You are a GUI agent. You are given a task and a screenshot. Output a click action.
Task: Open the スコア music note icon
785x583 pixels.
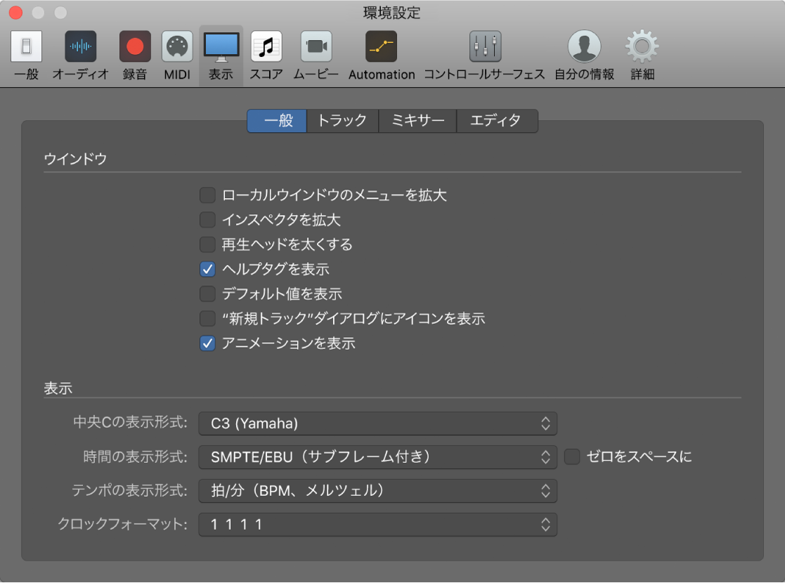coord(266,46)
